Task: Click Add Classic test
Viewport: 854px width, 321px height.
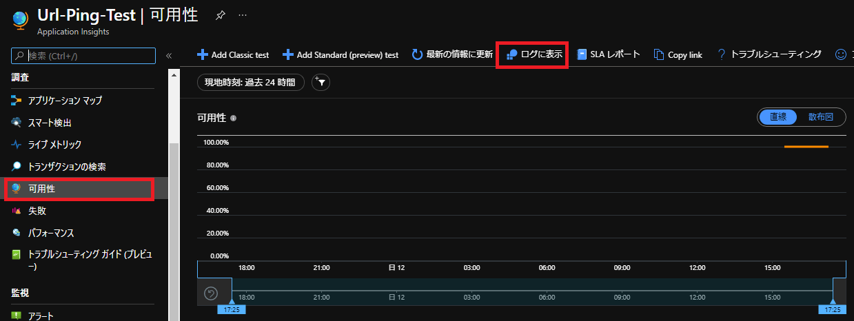Action: [x=233, y=54]
